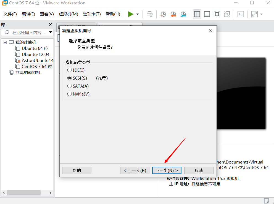Collapse the 我的计算机 tree node
Screen dimensions: 274x204
[x=5, y=42]
